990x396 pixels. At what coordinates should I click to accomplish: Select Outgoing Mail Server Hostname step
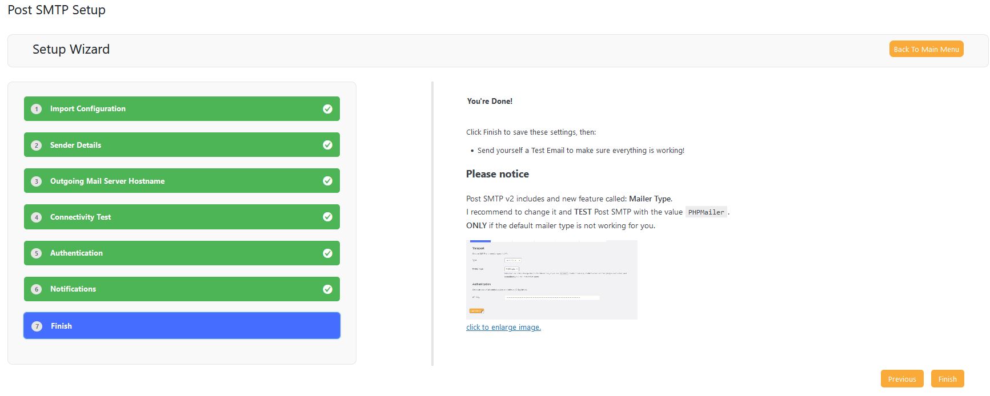[x=182, y=181]
